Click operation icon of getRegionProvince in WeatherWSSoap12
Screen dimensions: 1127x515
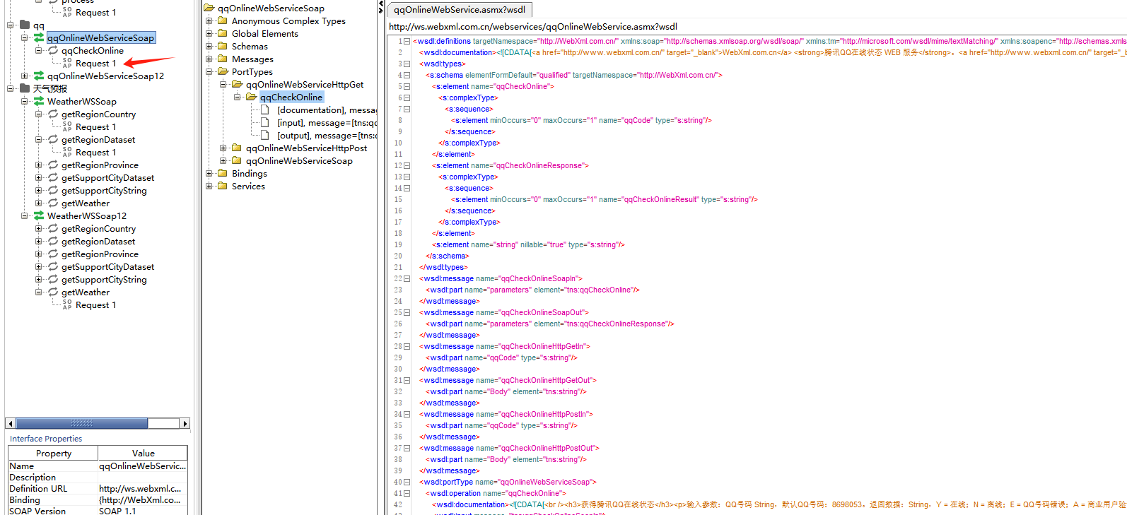click(x=53, y=254)
